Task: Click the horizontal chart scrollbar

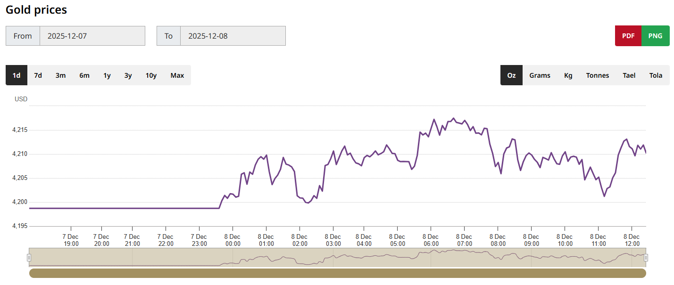Action: coord(337,273)
